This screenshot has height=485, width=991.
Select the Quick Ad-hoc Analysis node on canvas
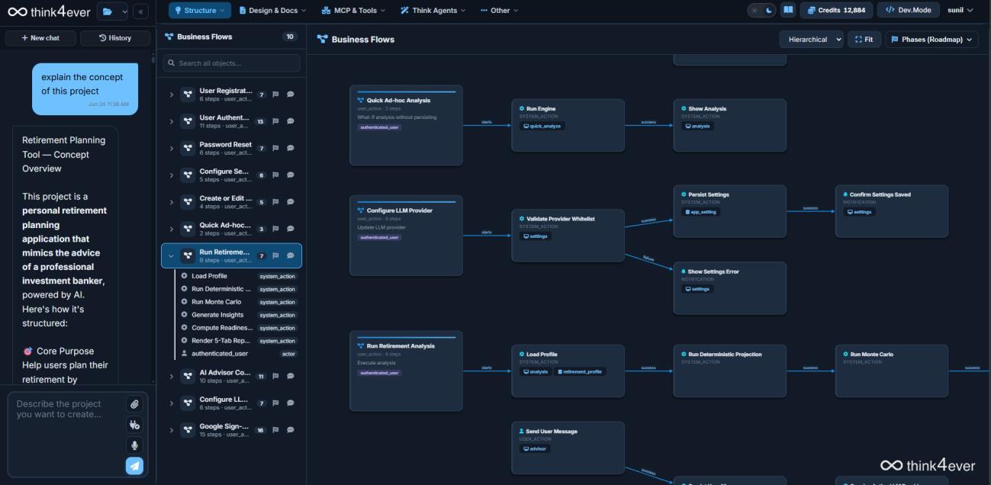click(406, 125)
